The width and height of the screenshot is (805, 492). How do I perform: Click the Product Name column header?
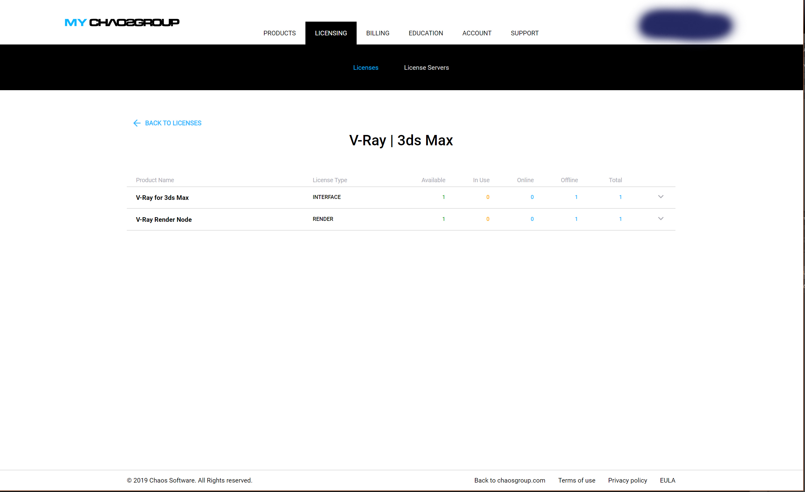click(x=155, y=180)
